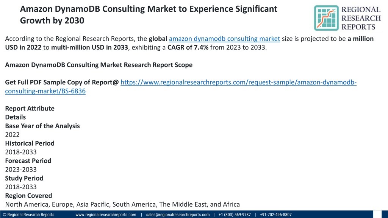Click 'Base Year of the Analysis' label
The height and width of the screenshot is (218, 388).
coord(42,126)
